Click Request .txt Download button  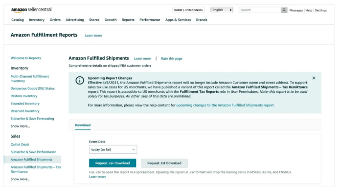(x=164, y=163)
